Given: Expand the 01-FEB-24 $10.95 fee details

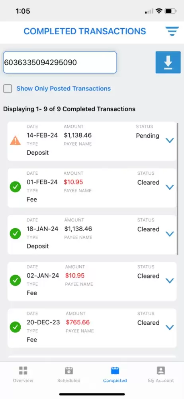Looking at the screenshot, I should (x=170, y=187).
